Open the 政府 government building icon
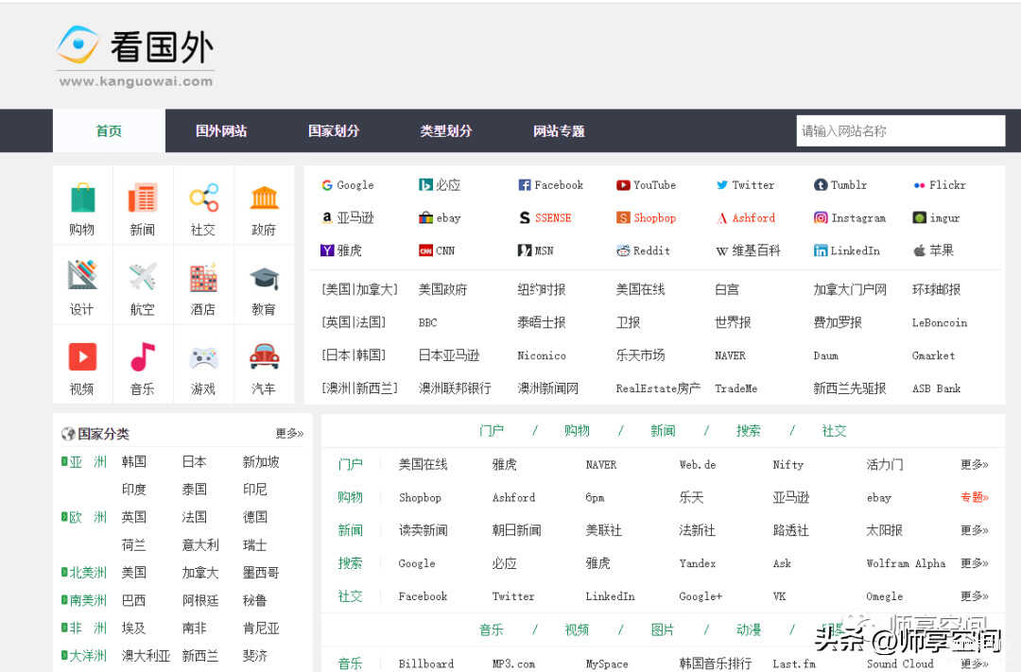This screenshot has width=1021, height=672. (x=265, y=198)
